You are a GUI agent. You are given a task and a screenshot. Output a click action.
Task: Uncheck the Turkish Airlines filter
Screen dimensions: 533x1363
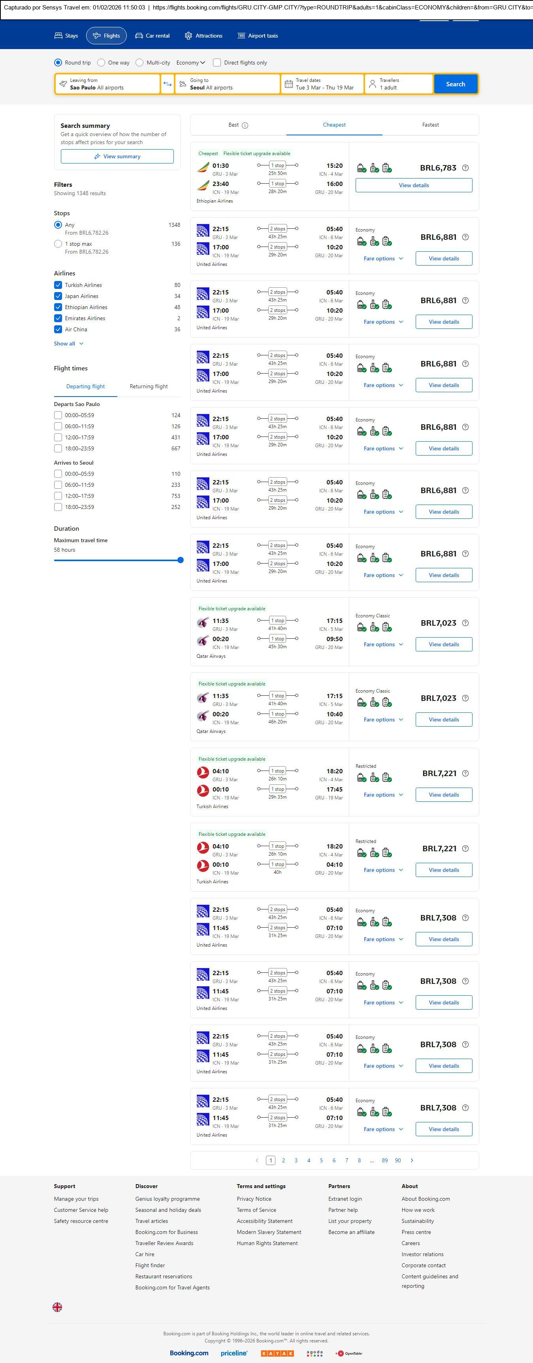pos(58,285)
